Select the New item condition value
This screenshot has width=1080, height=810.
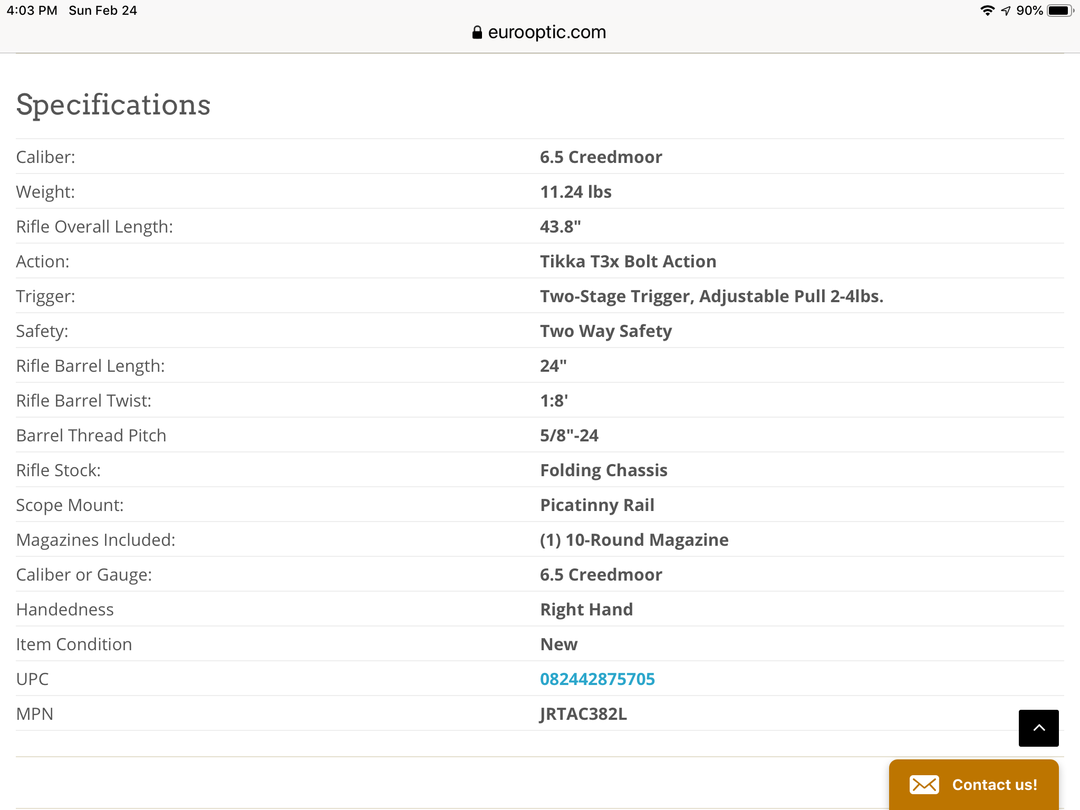(559, 644)
